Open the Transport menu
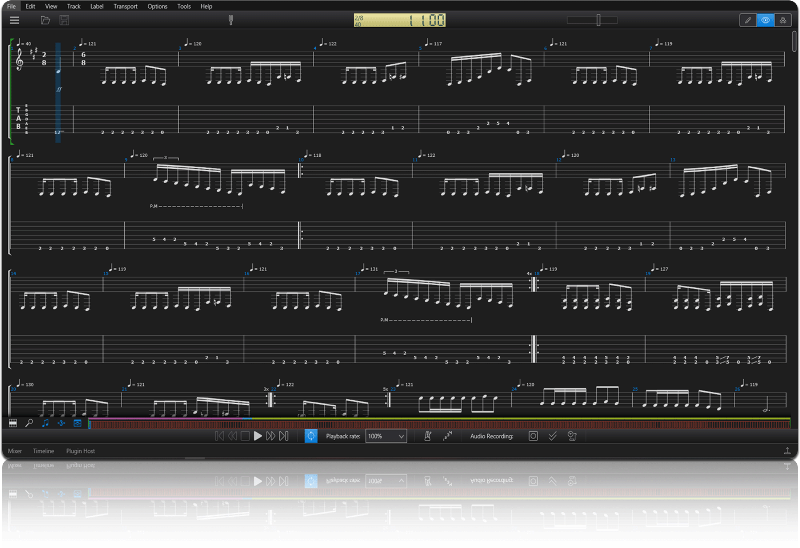Screen dimensions: 800x548 [125, 6]
